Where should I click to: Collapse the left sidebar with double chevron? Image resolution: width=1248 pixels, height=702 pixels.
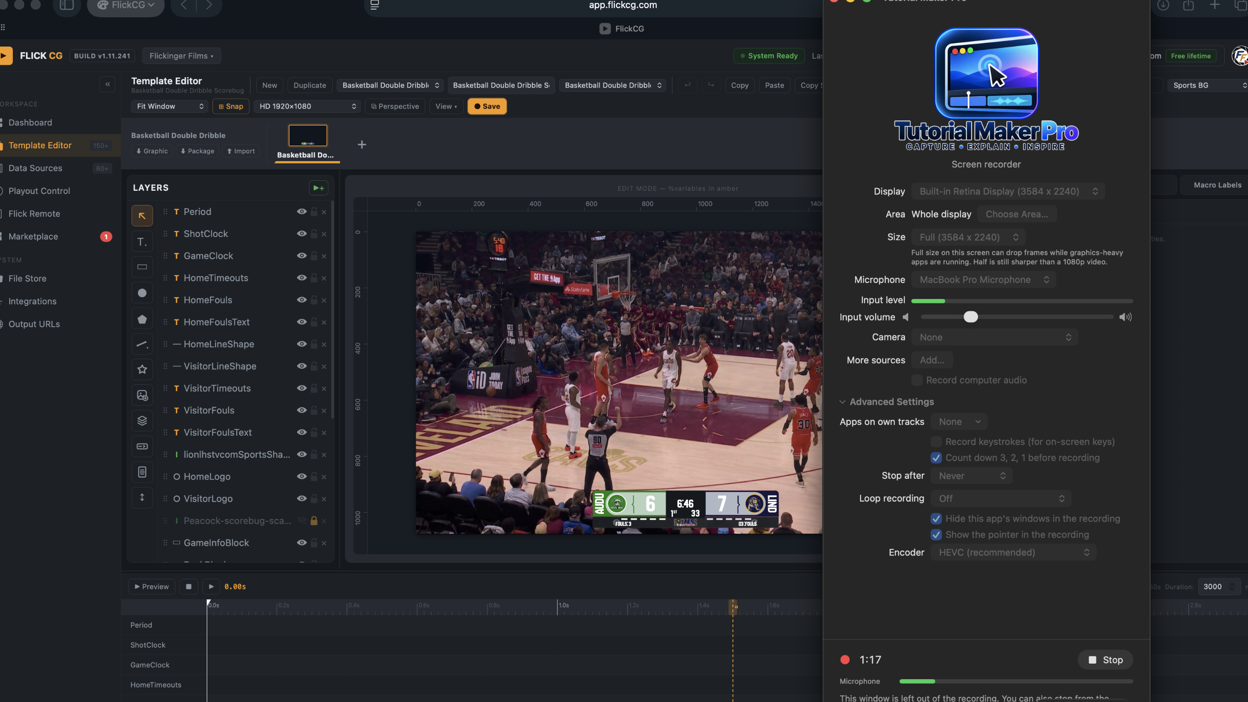107,84
